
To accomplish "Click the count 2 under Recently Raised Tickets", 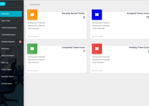I will (84, 17).
